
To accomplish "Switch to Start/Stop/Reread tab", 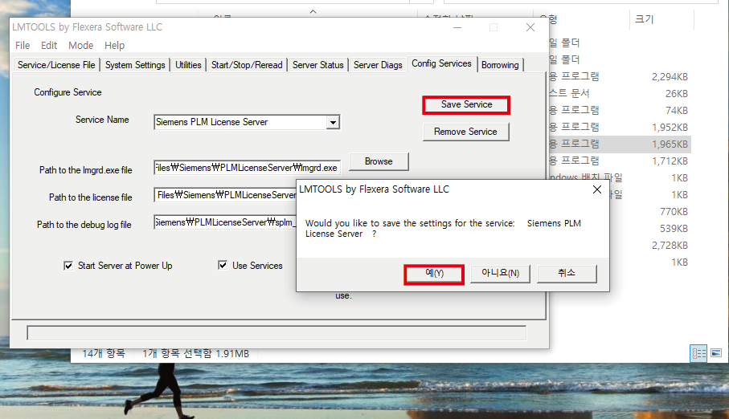I will click(247, 65).
